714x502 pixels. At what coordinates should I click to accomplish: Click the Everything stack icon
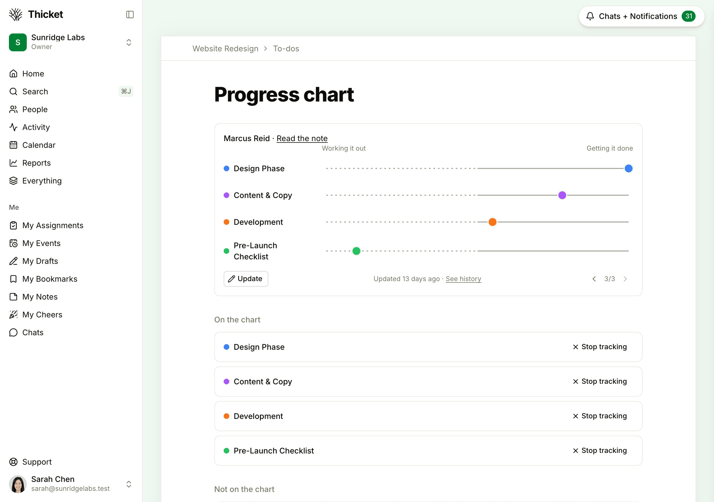click(13, 181)
